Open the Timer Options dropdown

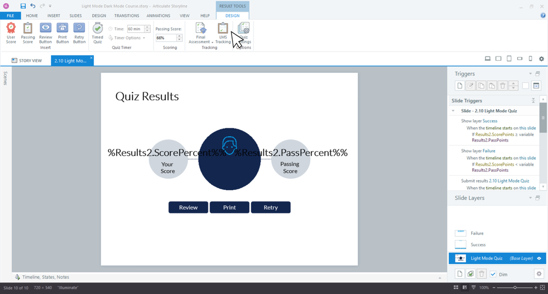[127, 38]
